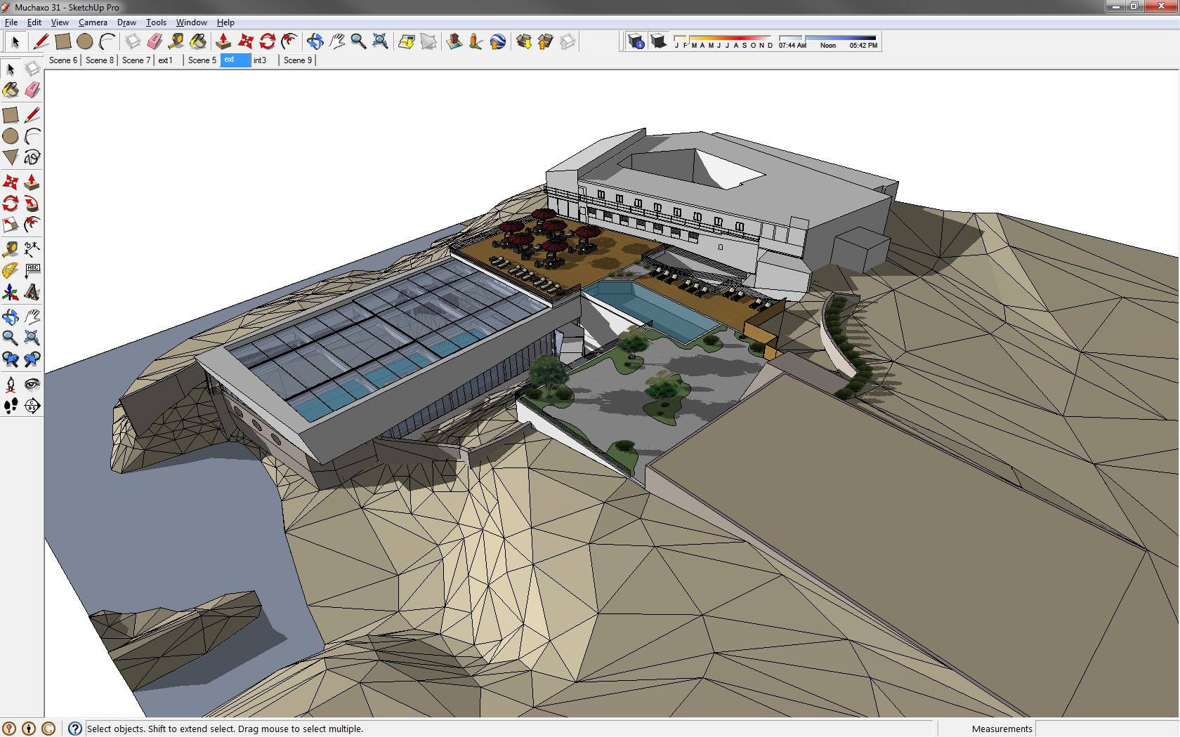Activate the 3D Text tool
1180x737 pixels.
click(x=32, y=292)
